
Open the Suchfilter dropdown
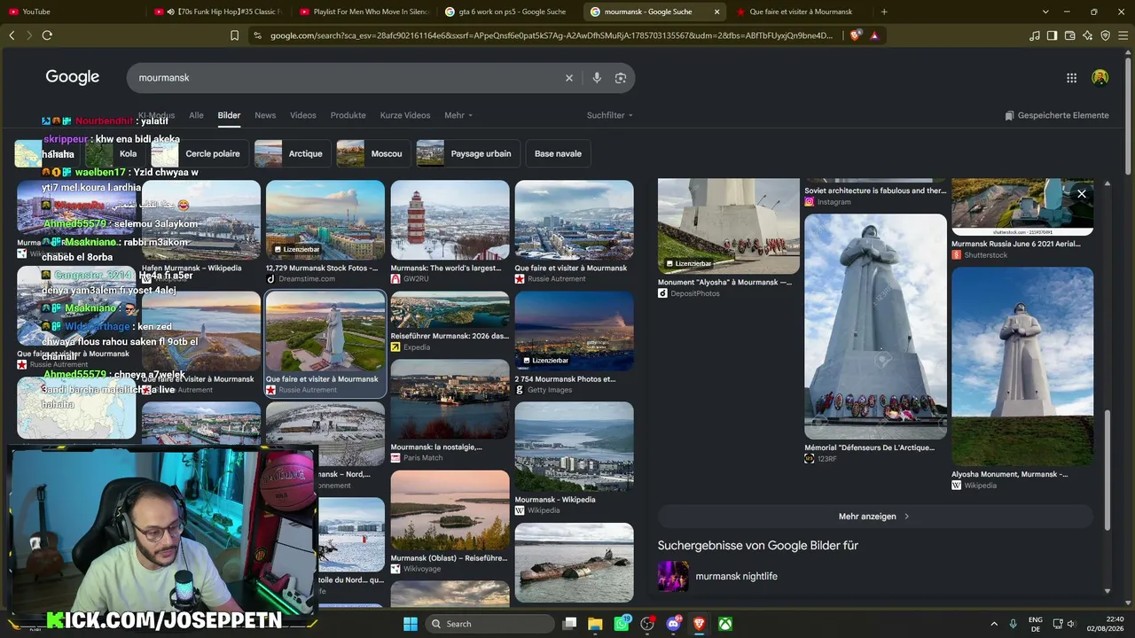click(610, 115)
